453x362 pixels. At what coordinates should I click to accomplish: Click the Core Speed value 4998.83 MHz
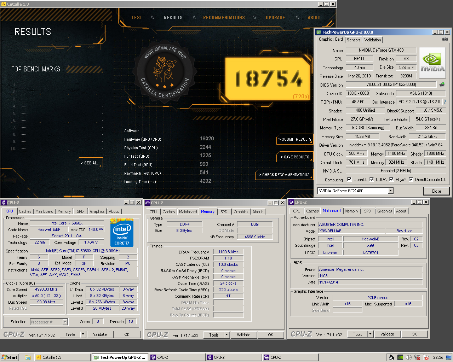[46, 289]
